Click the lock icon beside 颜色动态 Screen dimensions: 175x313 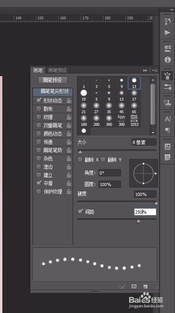pos(69,134)
